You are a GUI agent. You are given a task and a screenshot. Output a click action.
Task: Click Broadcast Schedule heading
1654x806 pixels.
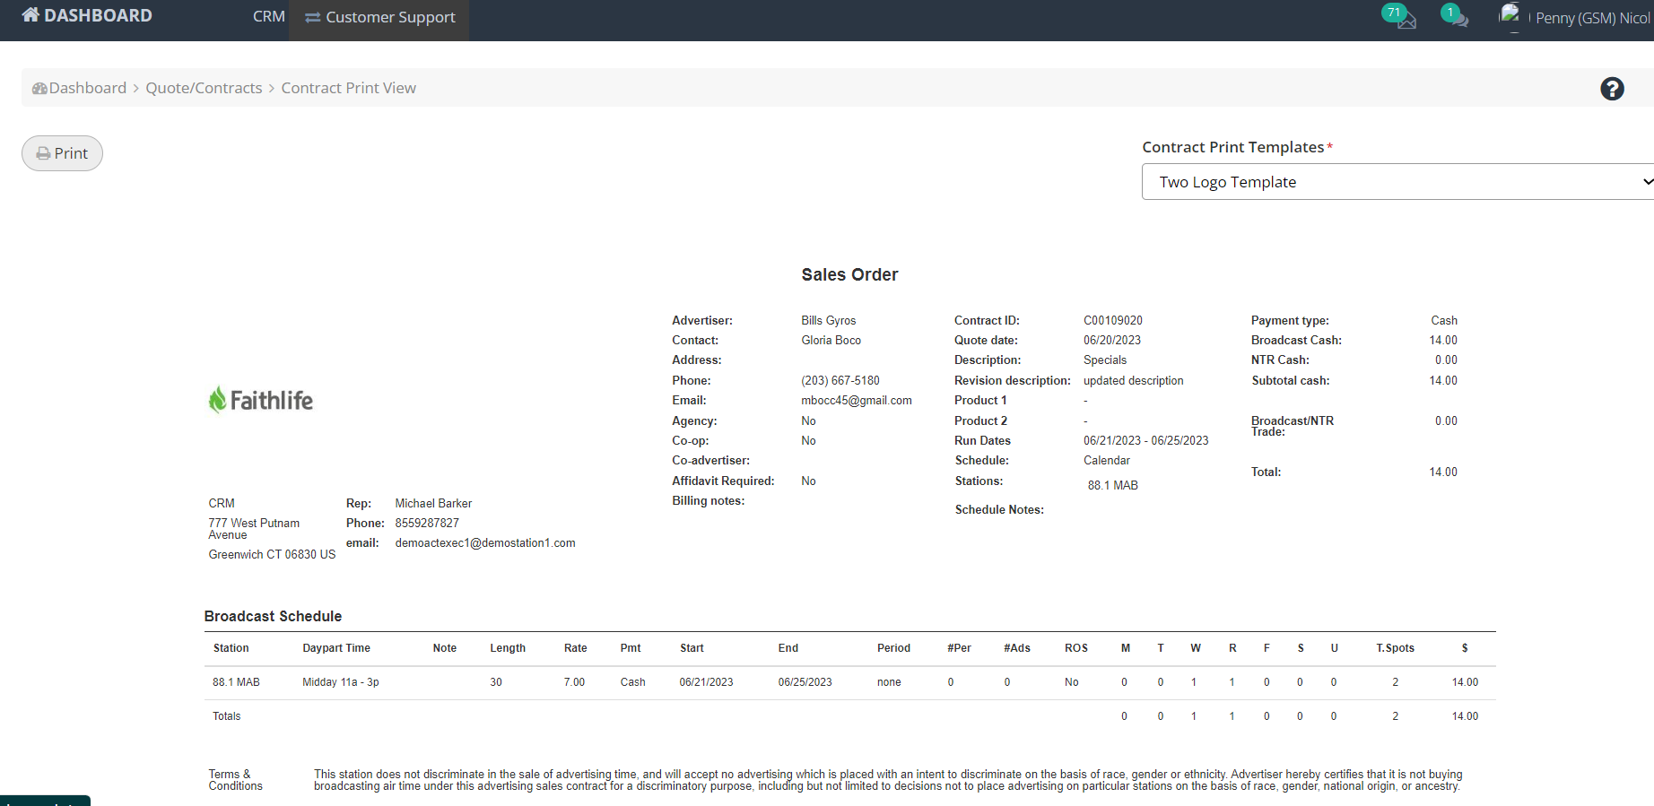coord(273,616)
